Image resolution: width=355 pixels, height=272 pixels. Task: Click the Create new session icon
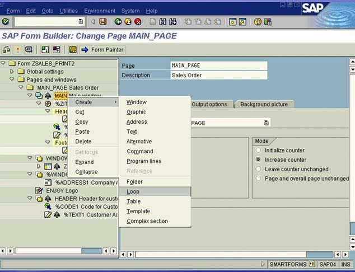point(232,22)
